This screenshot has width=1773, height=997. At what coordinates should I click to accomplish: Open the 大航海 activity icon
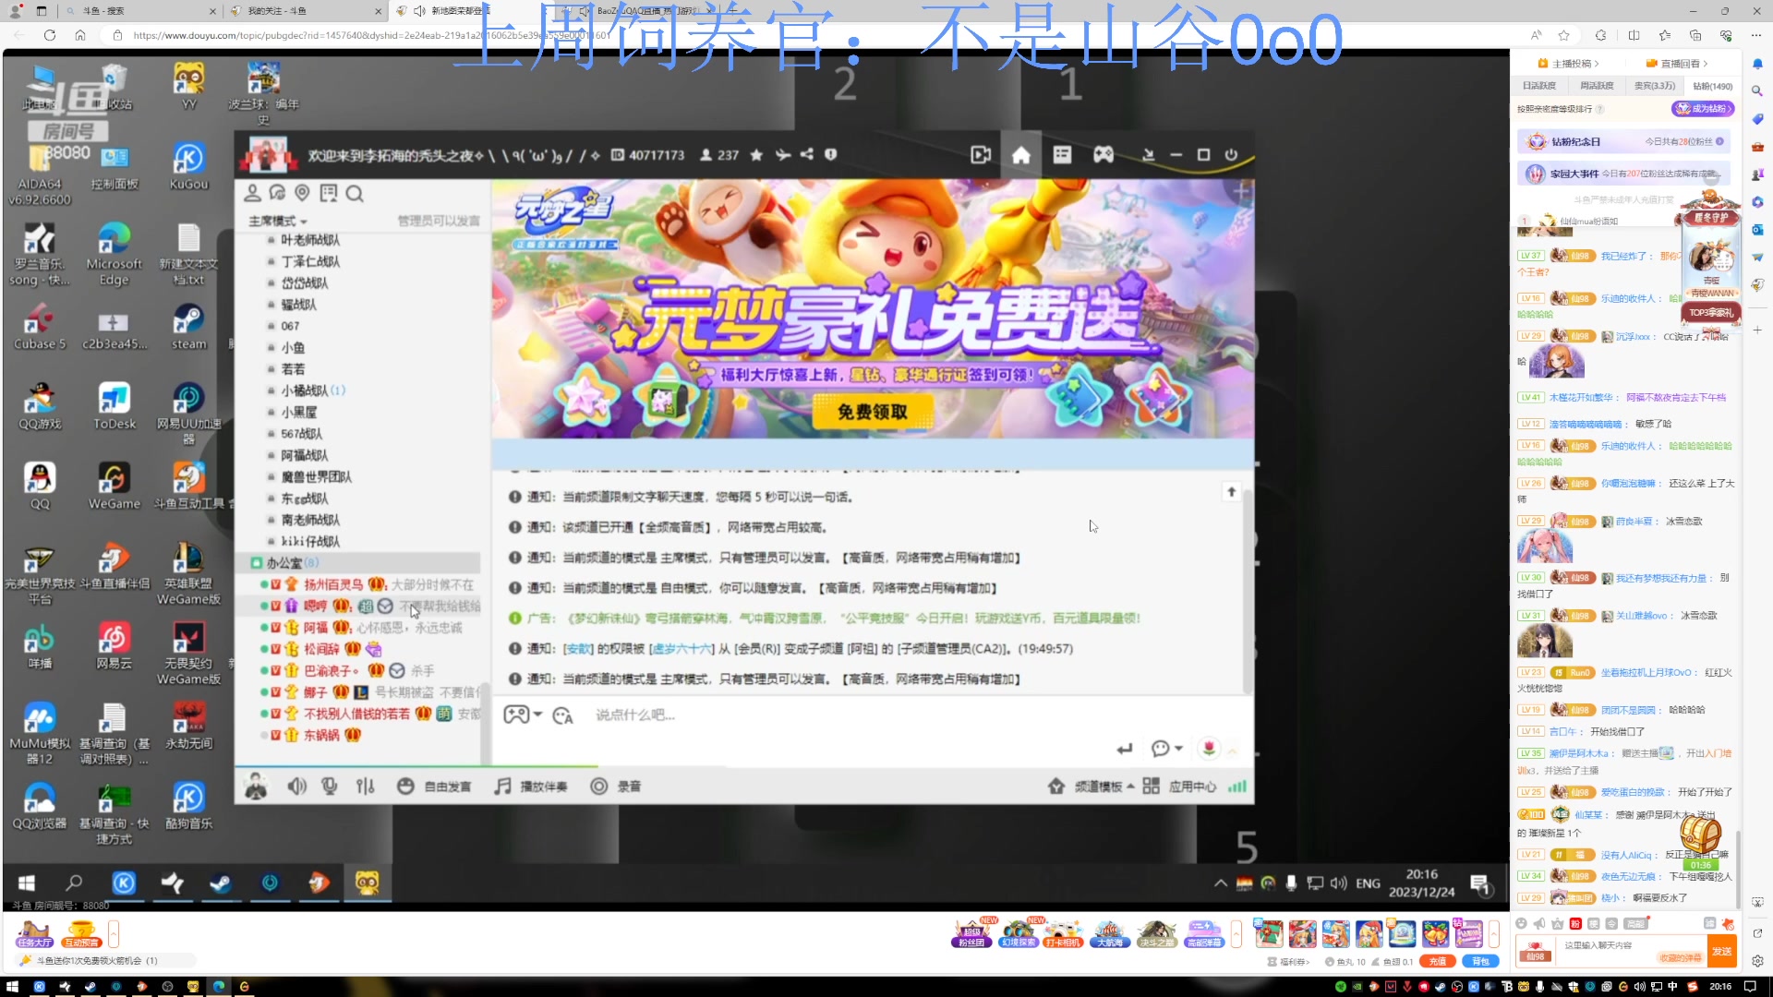[1110, 933]
